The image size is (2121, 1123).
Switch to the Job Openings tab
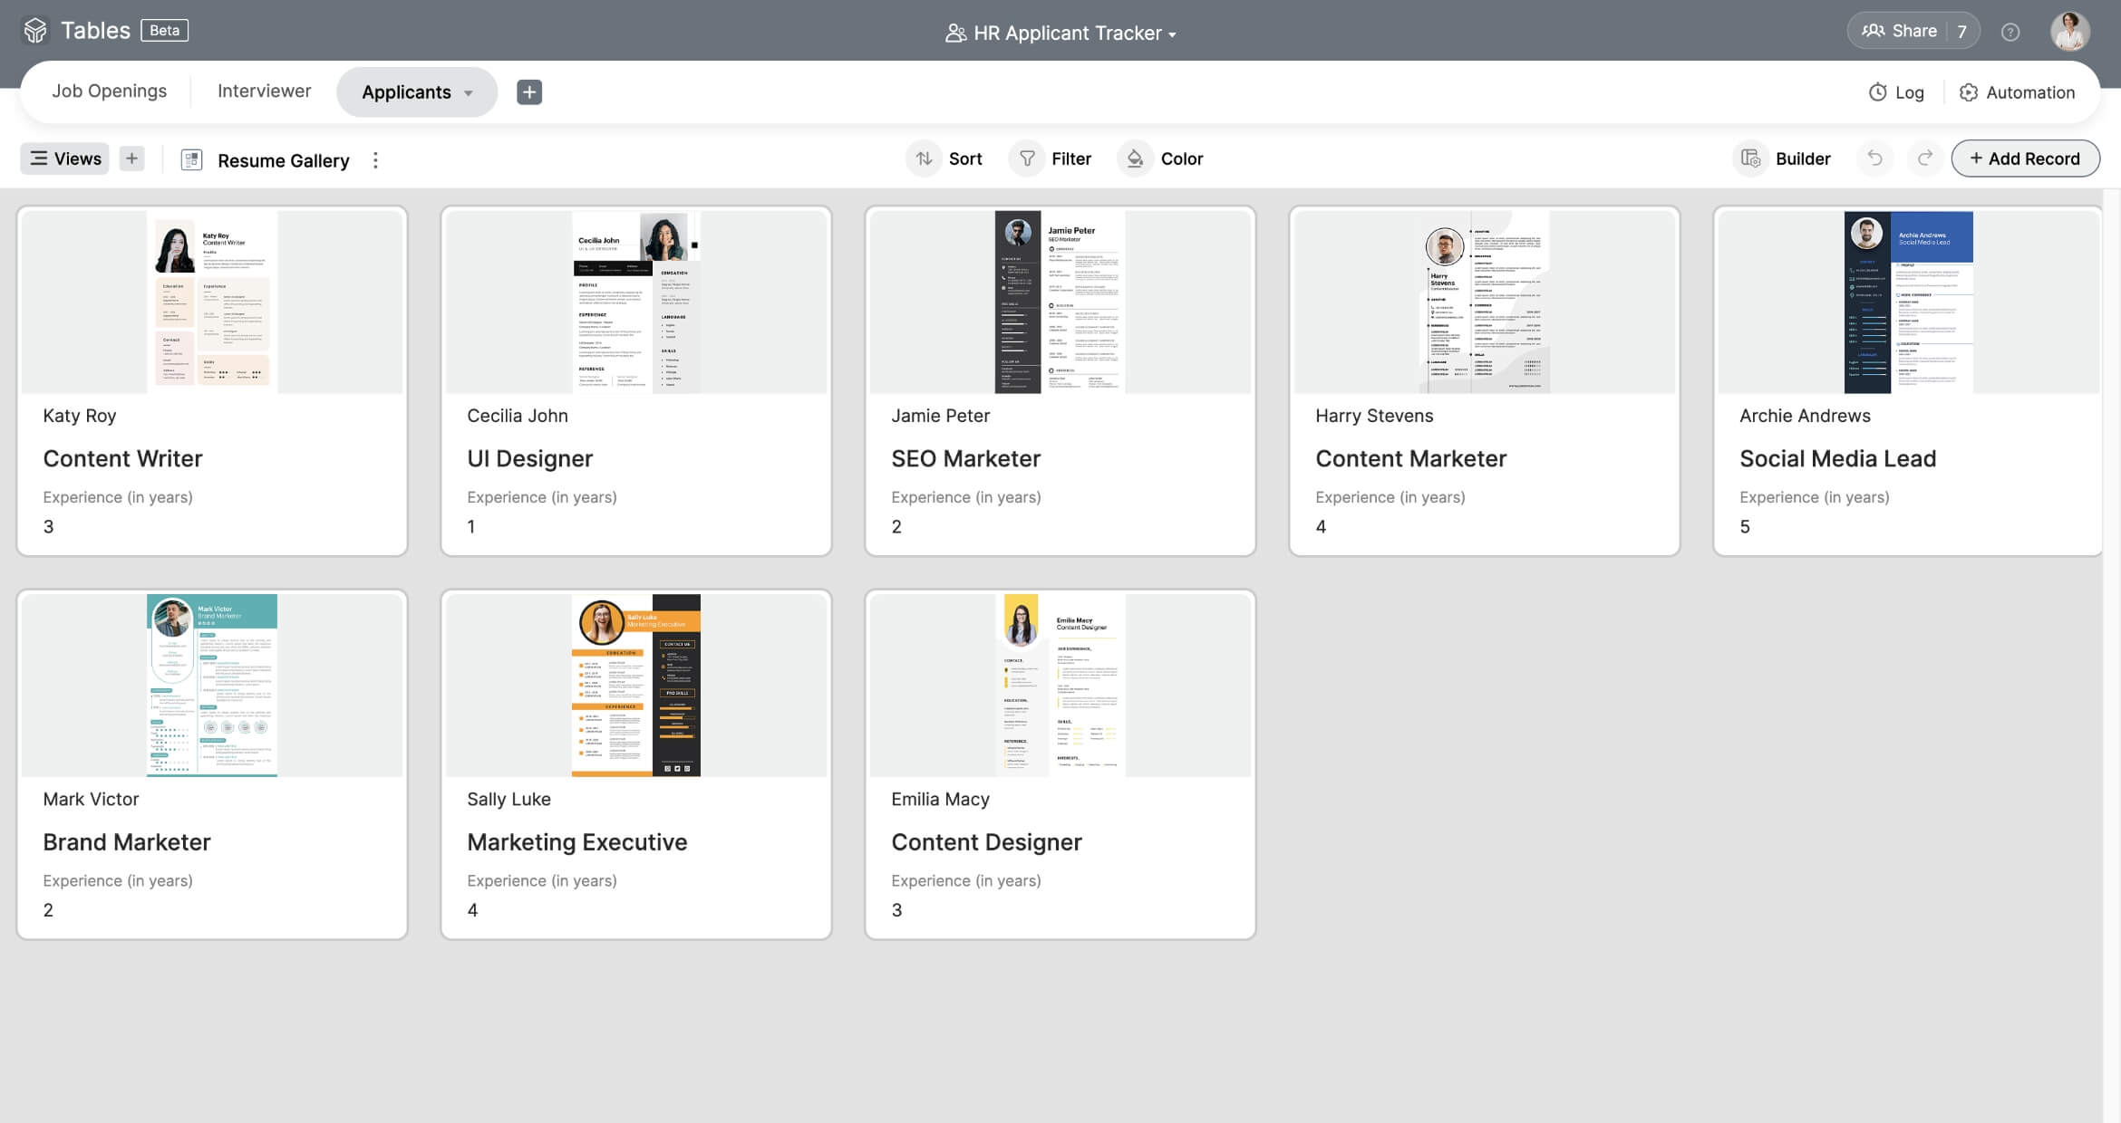pyautogui.click(x=109, y=91)
